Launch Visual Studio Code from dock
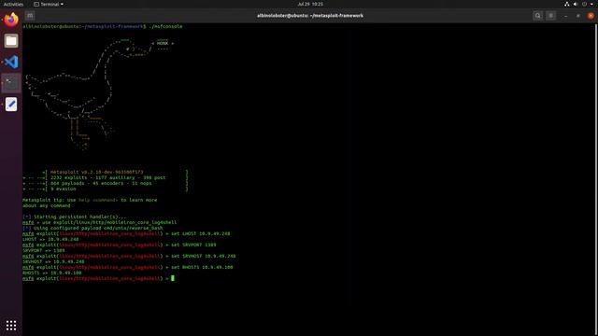 click(x=11, y=62)
